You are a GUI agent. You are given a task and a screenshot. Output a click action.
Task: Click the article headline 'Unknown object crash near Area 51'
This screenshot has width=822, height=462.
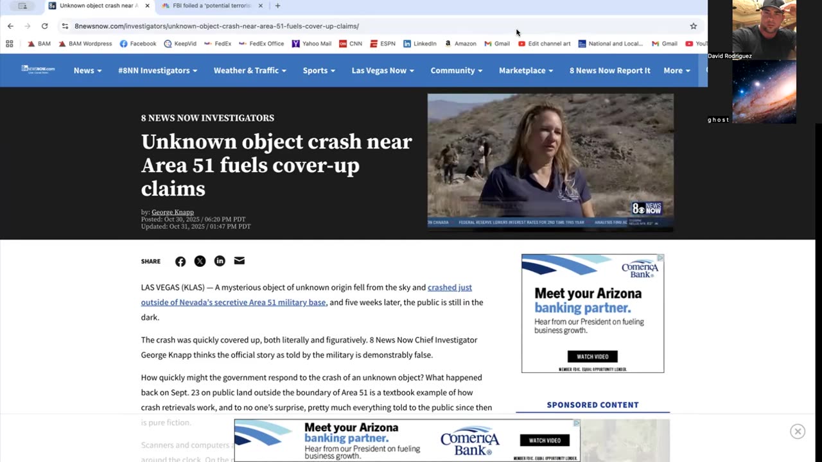click(277, 166)
